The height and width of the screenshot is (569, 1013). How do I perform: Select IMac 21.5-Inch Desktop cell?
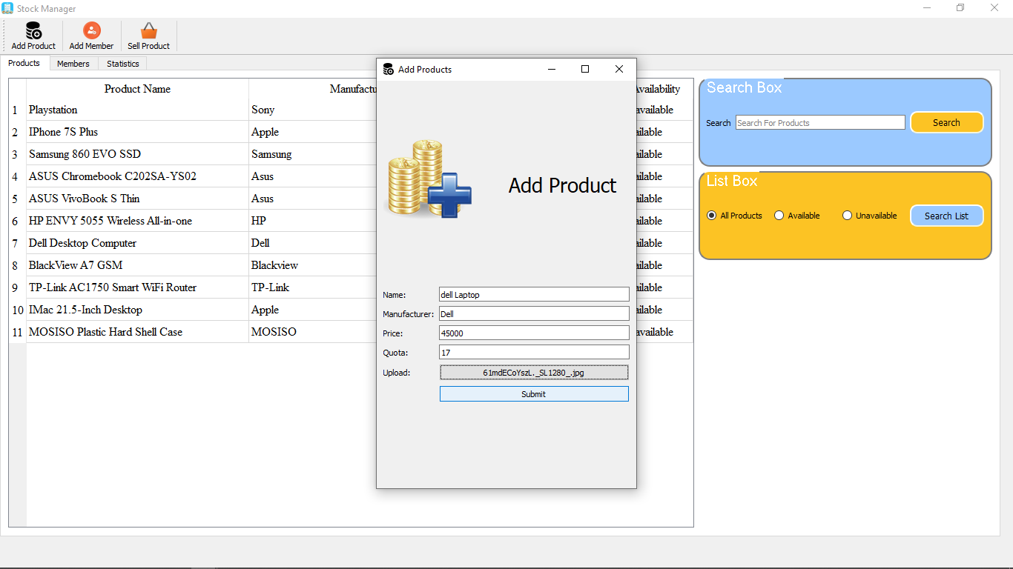pos(137,310)
